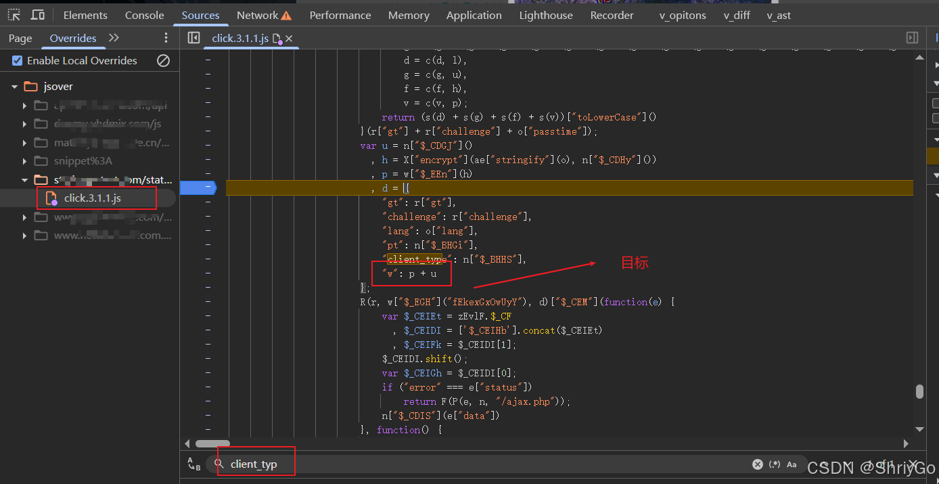The width and height of the screenshot is (939, 484).
Task: Close the click.3.1.1.js editor tab
Action: click(x=289, y=39)
